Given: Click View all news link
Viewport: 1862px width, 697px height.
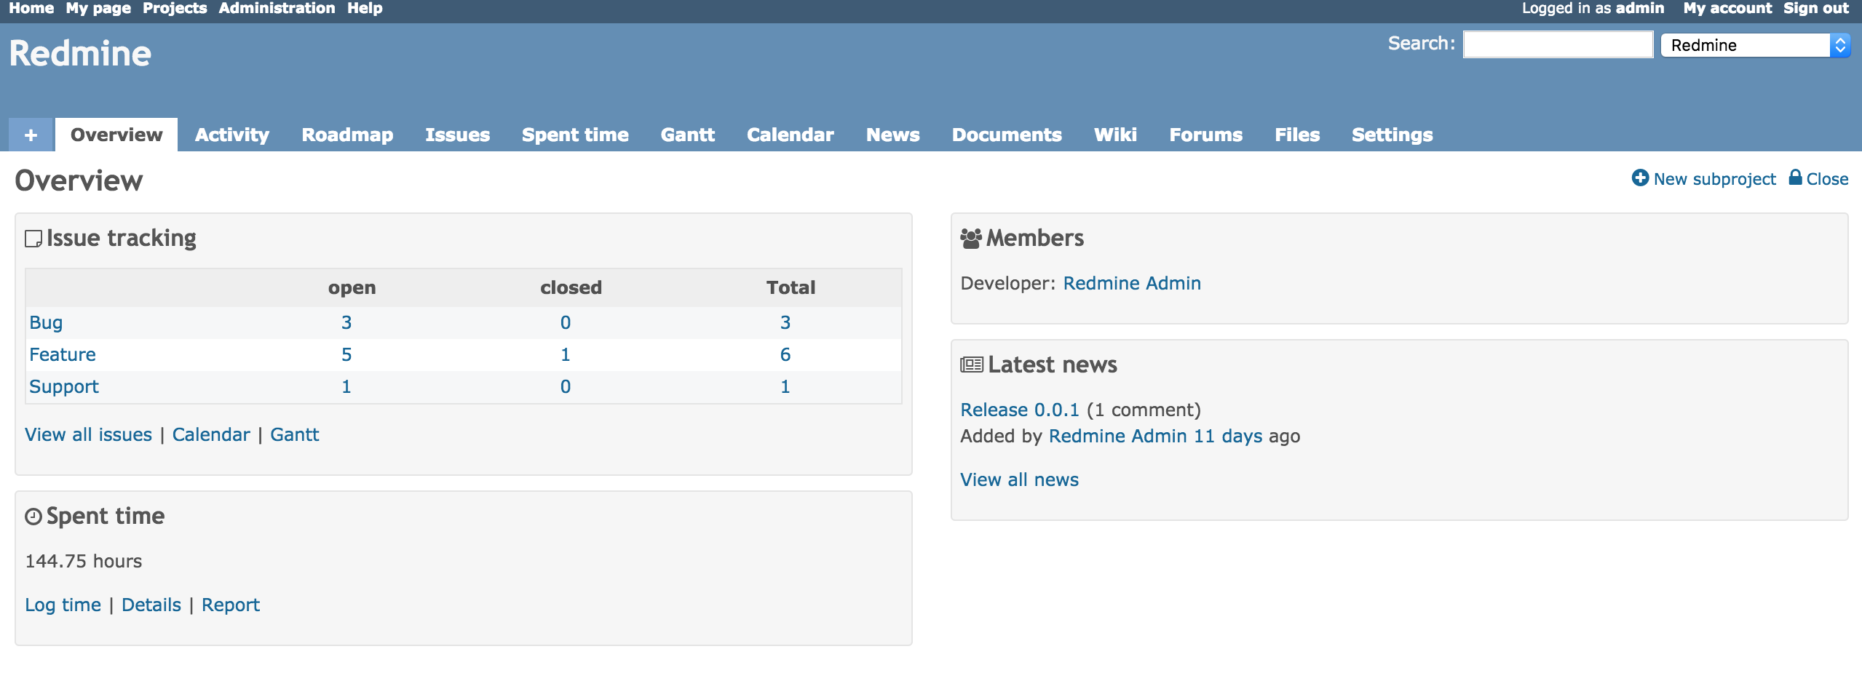Looking at the screenshot, I should pyautogui.click(x=1020, y=479).
